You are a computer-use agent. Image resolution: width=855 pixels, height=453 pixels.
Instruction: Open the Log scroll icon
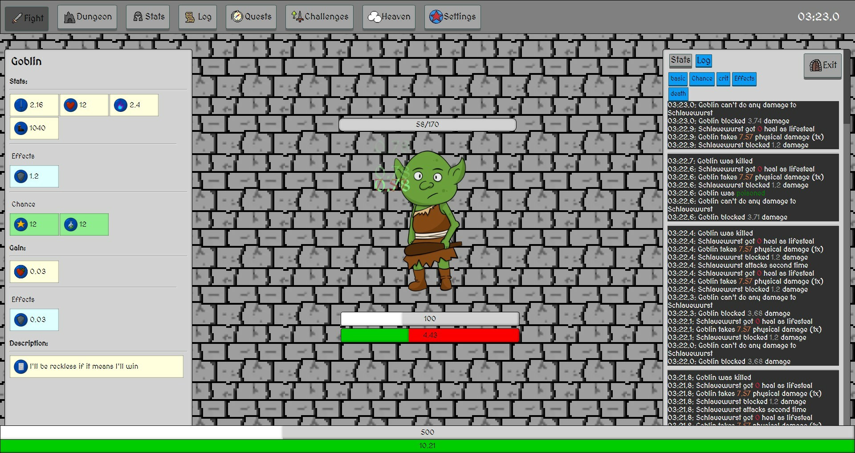[x=189, y=16]
